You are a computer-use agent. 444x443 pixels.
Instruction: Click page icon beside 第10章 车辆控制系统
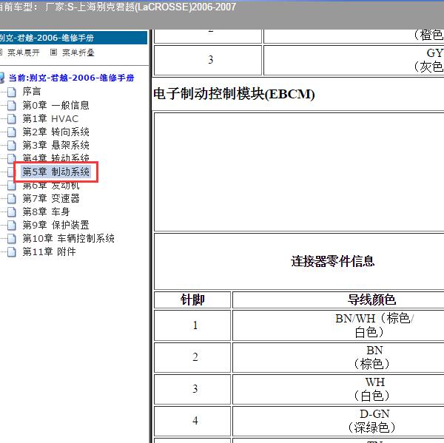pyautogui.click(x=12, y=238)
